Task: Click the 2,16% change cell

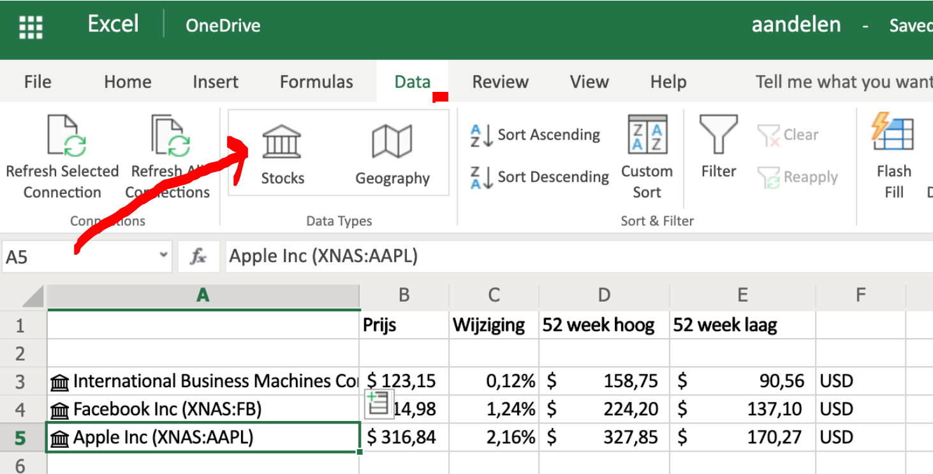Action: click(494, 438)
